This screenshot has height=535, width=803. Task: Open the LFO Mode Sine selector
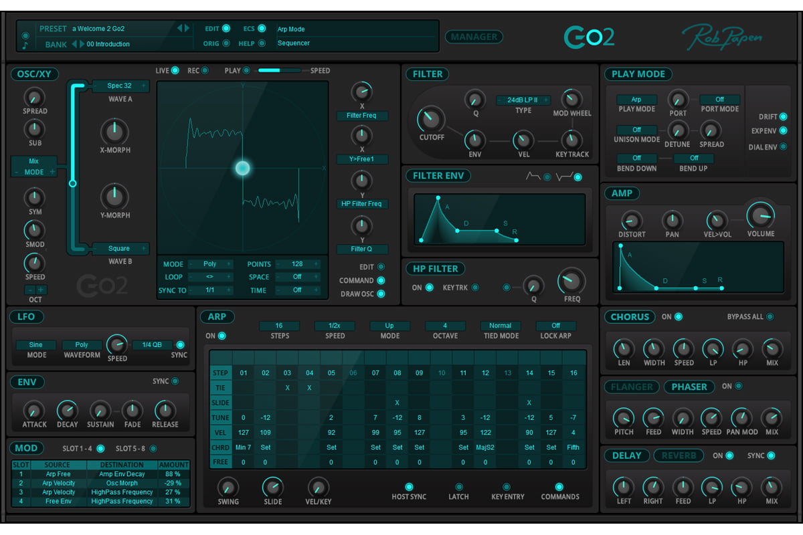click(x=36, y=345)
